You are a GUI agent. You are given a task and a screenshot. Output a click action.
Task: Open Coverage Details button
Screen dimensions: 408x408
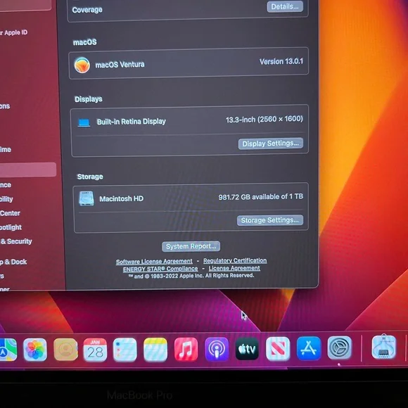click(285, 6)
